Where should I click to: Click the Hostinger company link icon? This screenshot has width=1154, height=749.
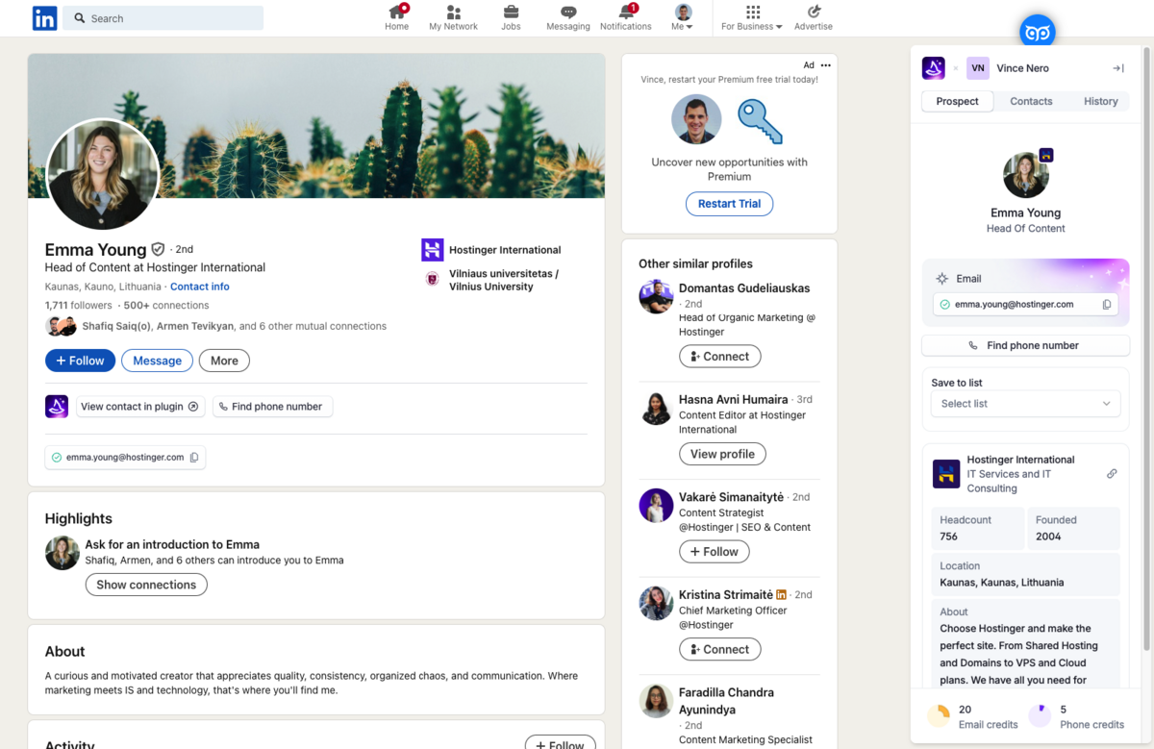click(1112, 474)
